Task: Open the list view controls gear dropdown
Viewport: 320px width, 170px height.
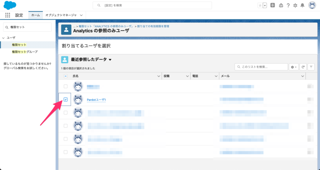Action: click(294, 67)
